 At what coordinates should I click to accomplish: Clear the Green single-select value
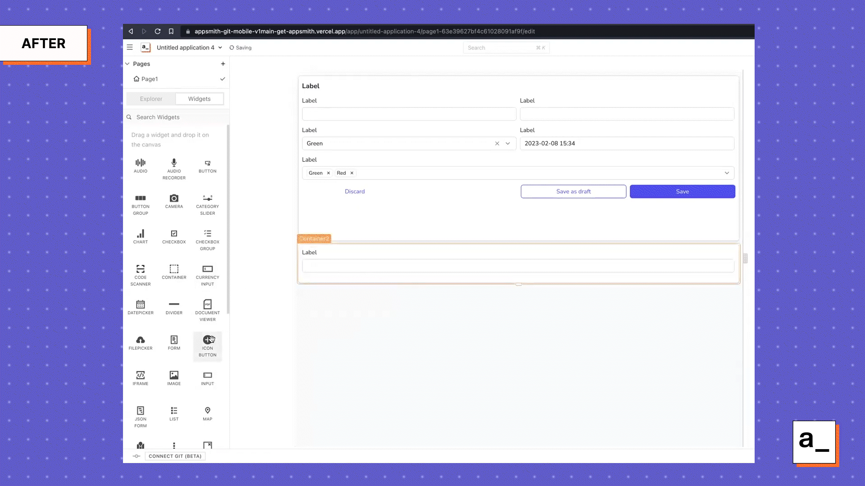tap(497, 144)
